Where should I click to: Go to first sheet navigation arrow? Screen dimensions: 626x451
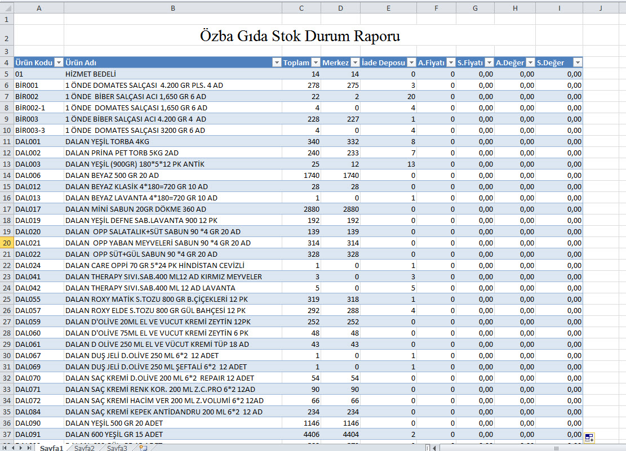point(5,448)
